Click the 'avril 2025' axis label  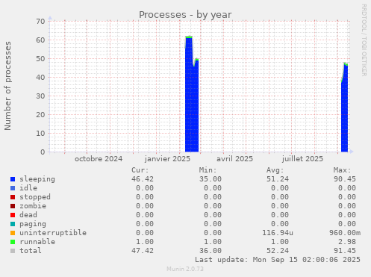(x=234, y=159)
